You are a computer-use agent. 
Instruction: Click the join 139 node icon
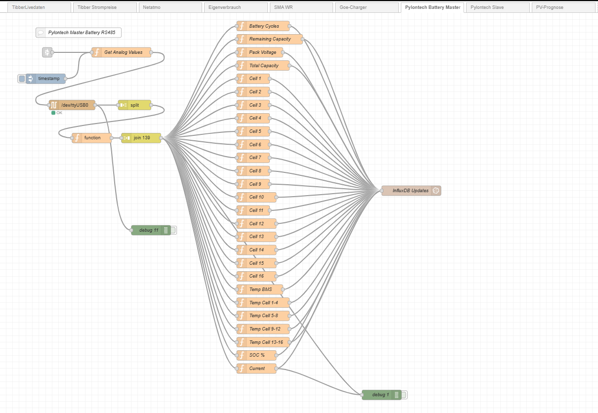(x=127, y=138)
